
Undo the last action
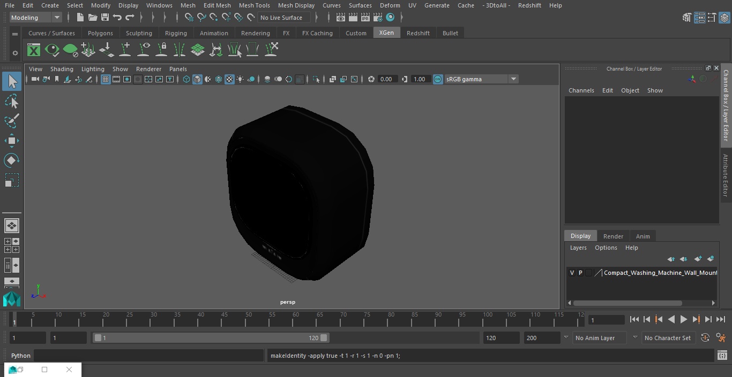117,18
